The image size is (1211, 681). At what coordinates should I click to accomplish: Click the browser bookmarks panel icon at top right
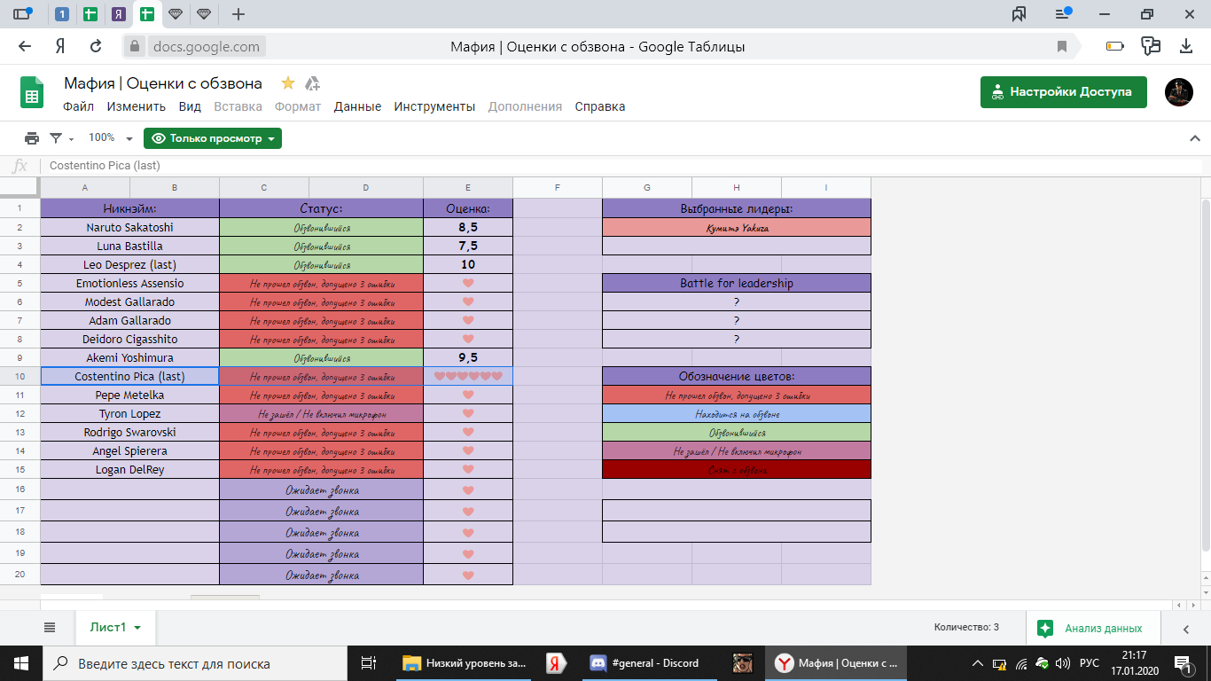[x=1019, y=14]
